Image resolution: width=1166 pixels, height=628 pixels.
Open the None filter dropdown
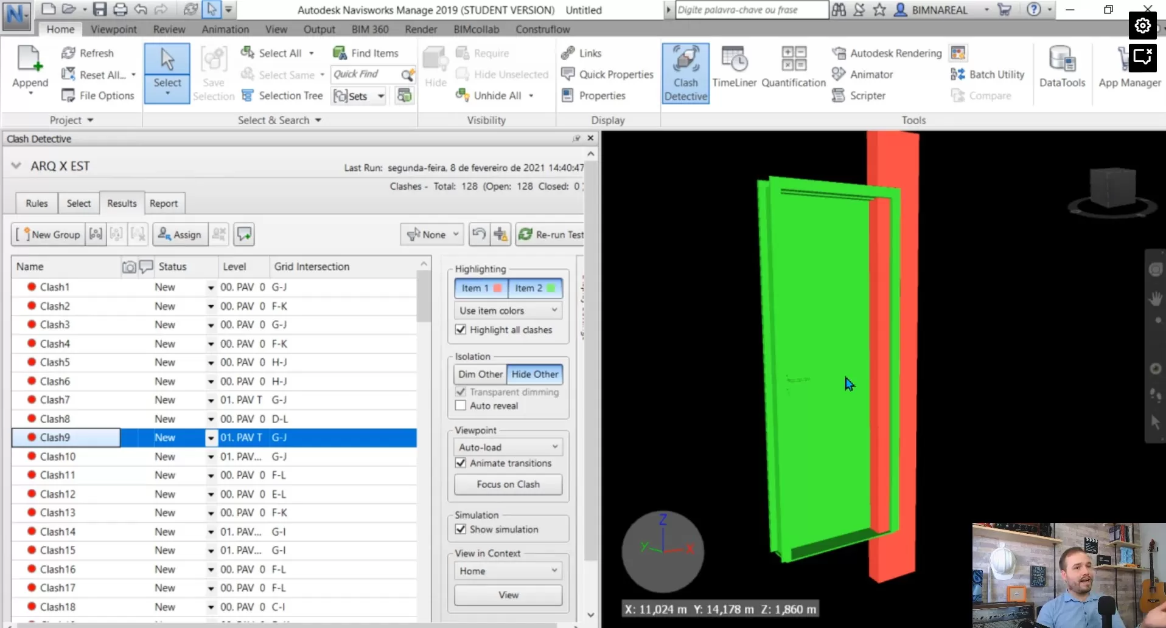point(433,234)
